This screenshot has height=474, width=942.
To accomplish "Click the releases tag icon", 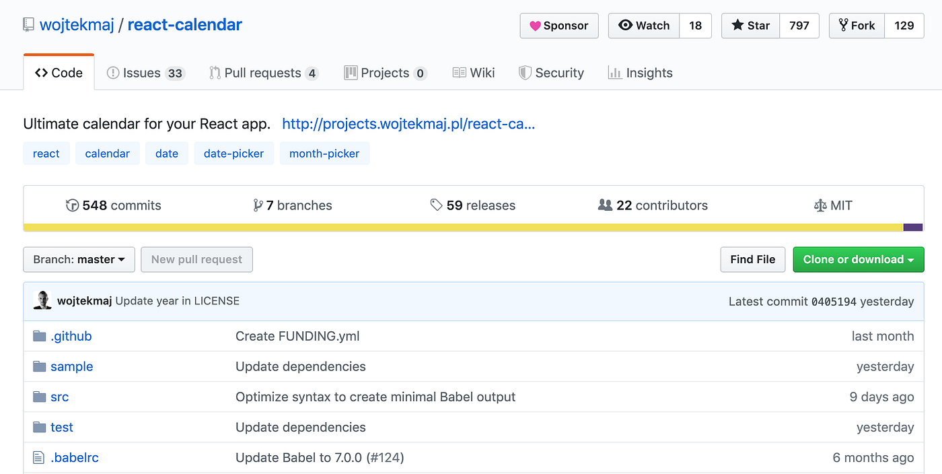I will (x=437, y=205).
